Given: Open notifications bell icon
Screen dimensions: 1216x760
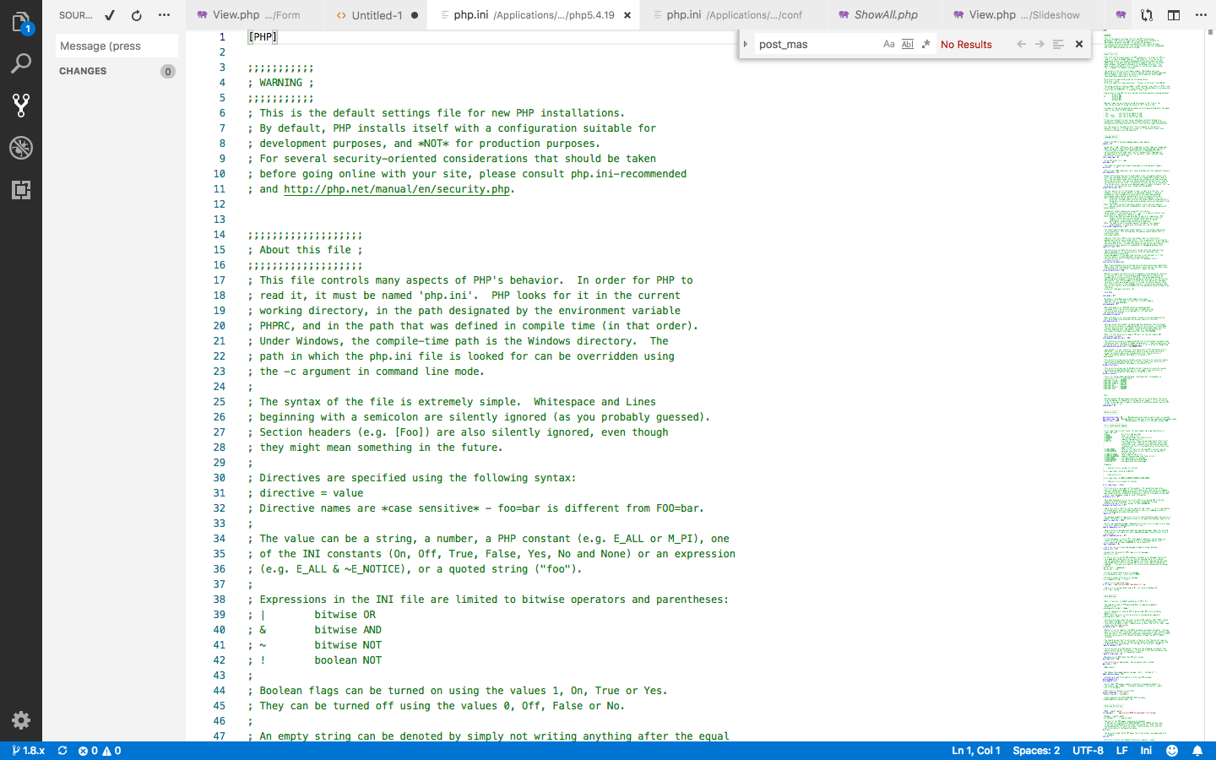Looking at the screenshot, I should coord(1197,750).
